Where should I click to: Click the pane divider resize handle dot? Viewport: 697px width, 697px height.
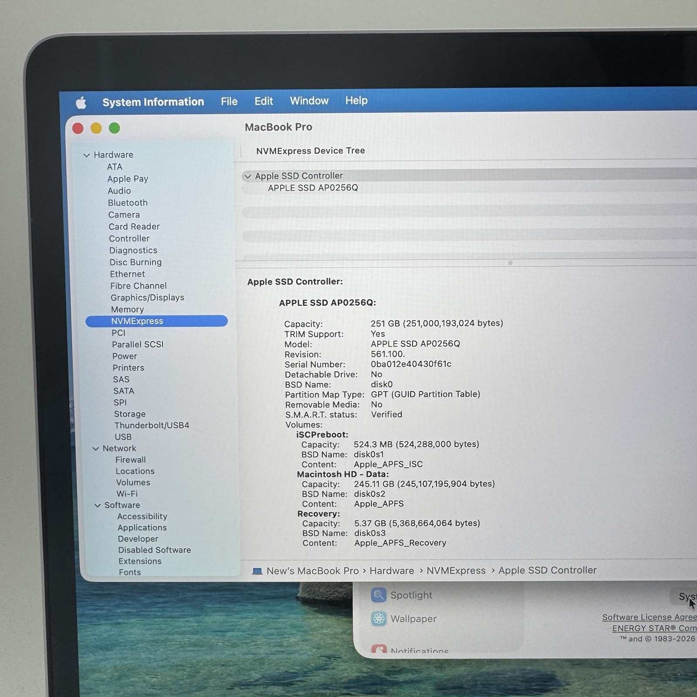pyautogui.click(x=511, y=263)
